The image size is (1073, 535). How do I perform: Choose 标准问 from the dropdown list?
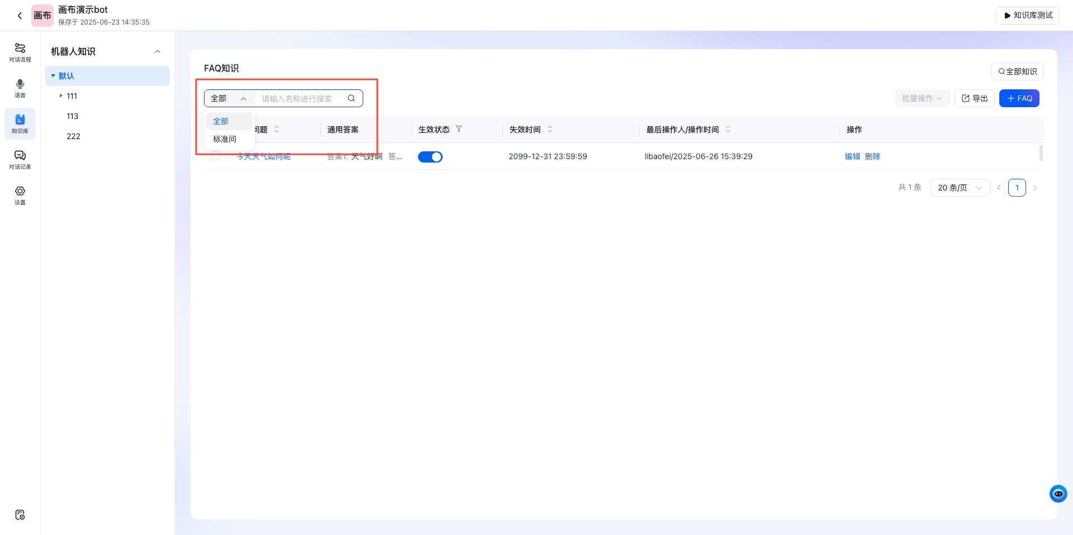(225, 139)
